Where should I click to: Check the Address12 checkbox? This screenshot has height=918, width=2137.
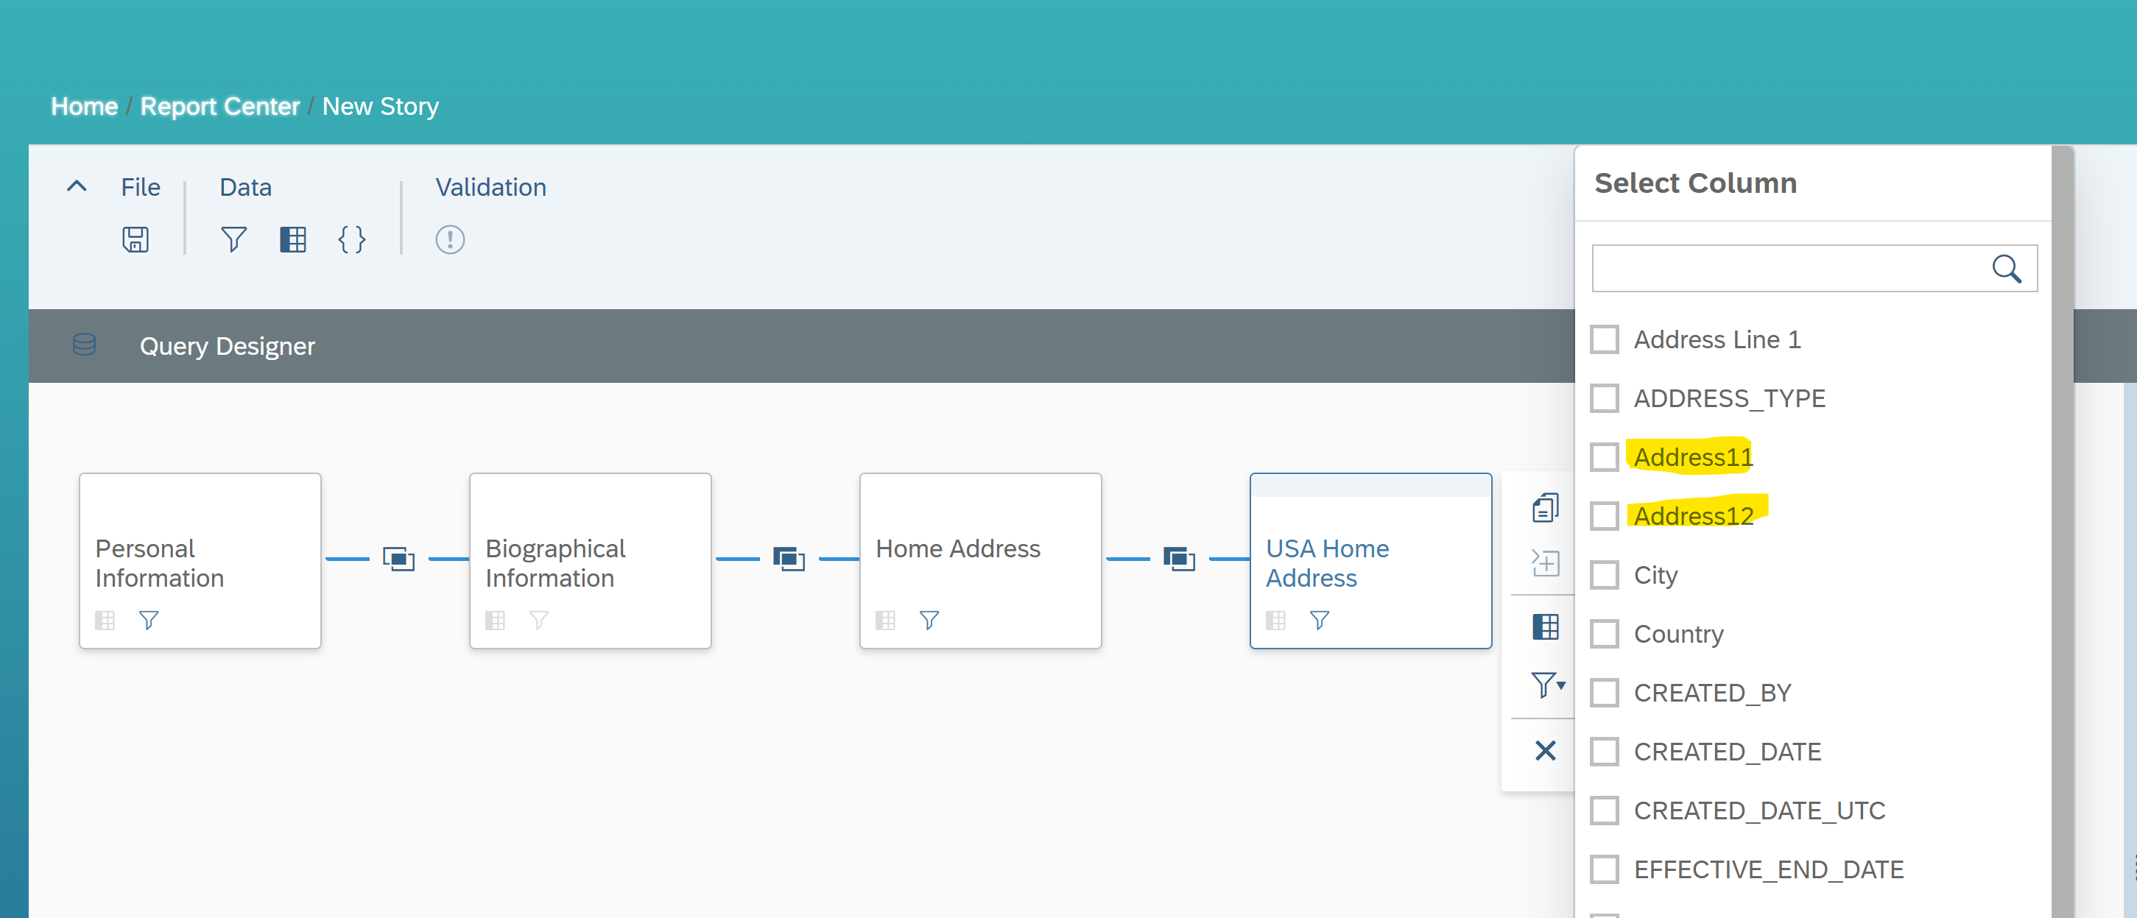1605,516
